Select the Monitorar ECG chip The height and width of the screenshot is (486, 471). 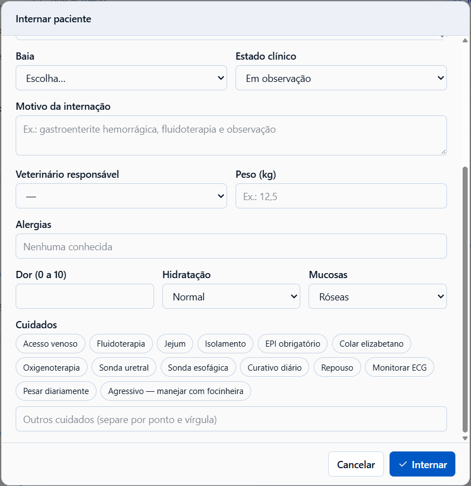400,368
